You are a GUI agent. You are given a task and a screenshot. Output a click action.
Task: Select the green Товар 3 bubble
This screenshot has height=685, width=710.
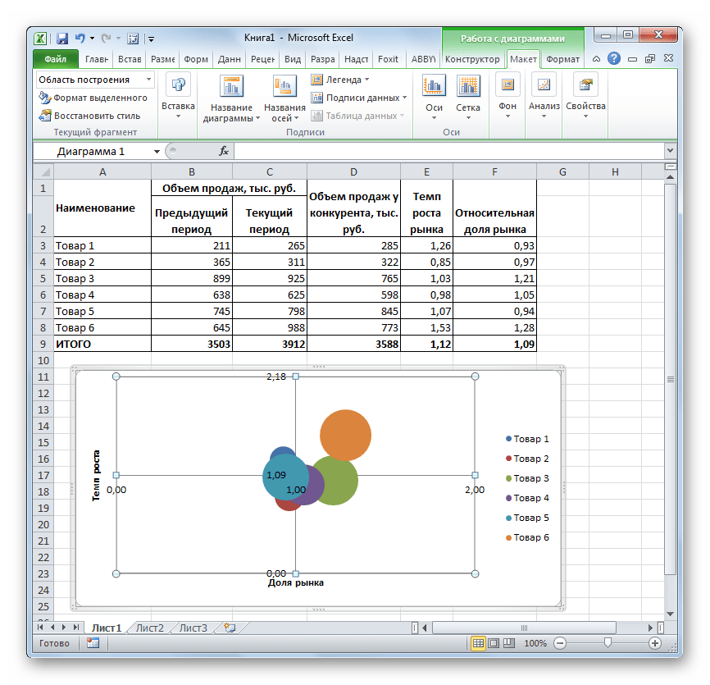click(339, 481)
